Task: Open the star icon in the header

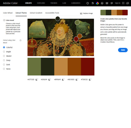Action: pyautogui.click(x=88, y=3)
